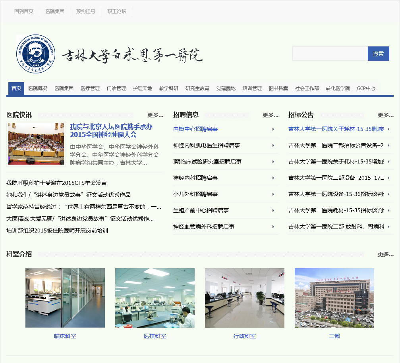The width and height of the screenshot is (400, 363).
Task: Open the 临床科室 caption link
Action: tap(65, 336)
